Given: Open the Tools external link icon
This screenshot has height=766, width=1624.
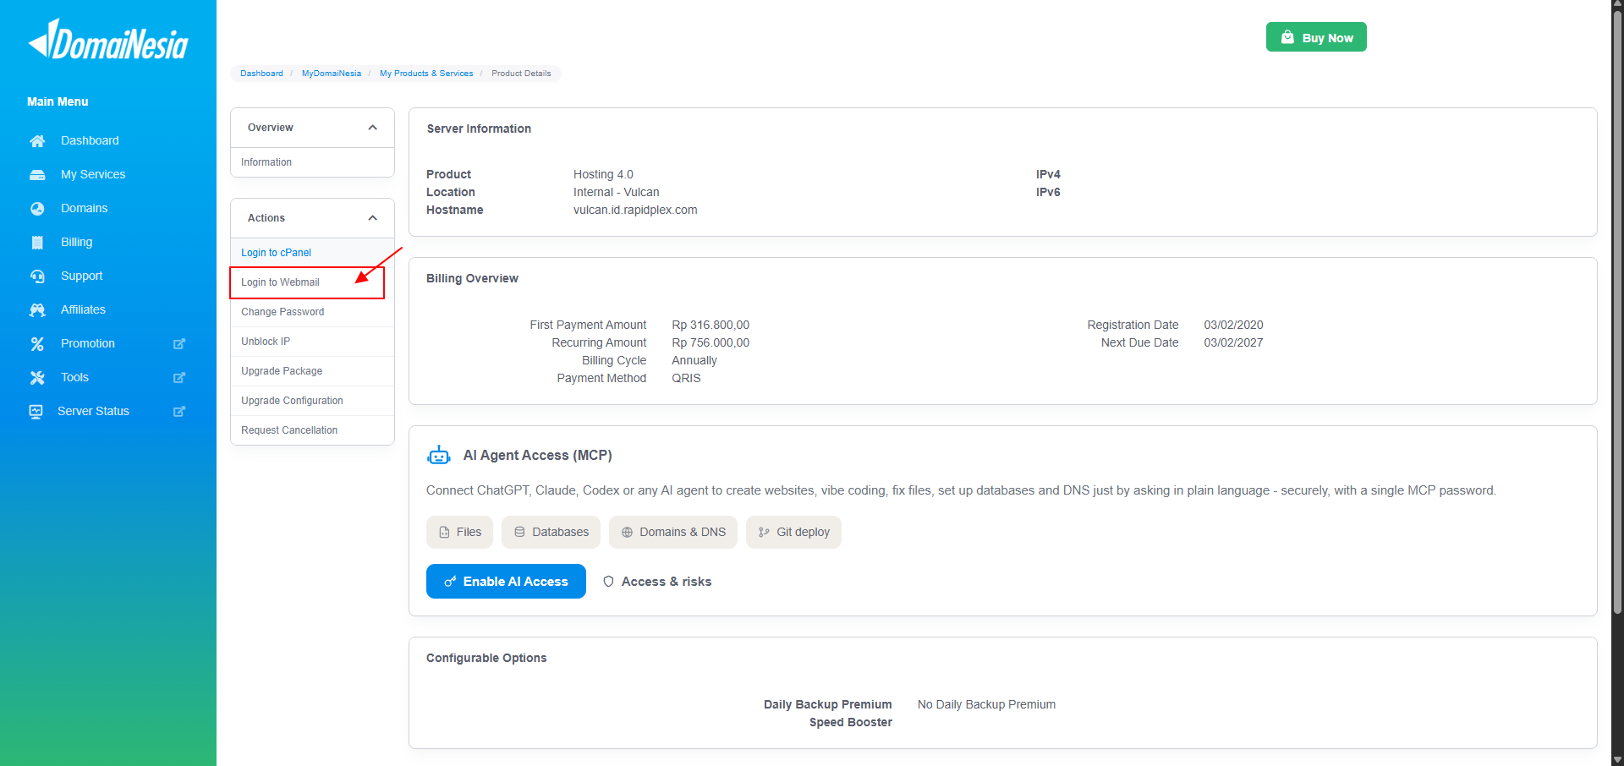Looking at the screenshot, I should pos(179,378).
